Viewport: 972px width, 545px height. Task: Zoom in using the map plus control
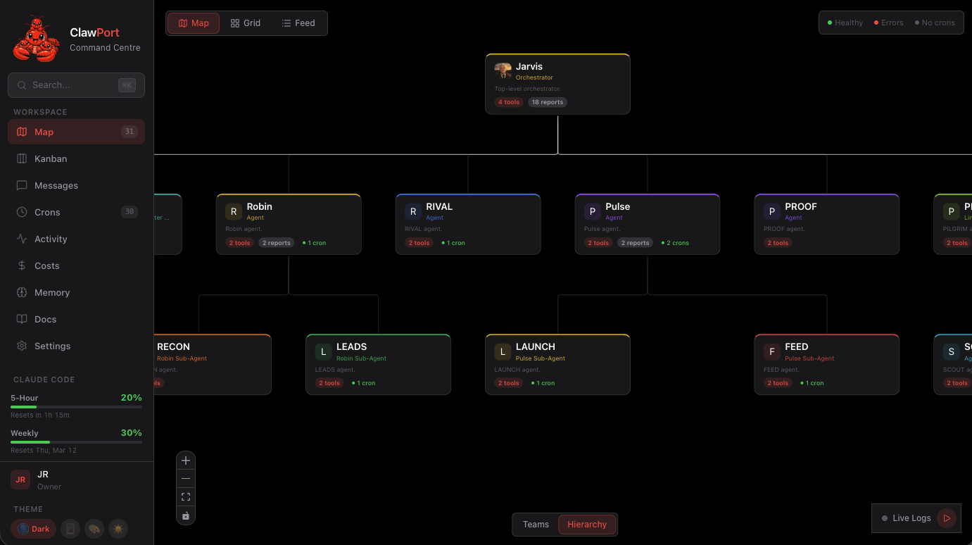coord(186,460)
